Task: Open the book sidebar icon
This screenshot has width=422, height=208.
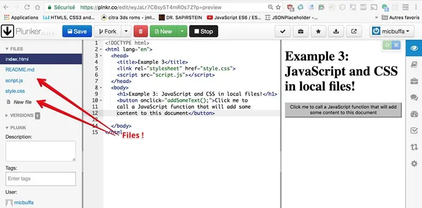Action: [414, 64]
